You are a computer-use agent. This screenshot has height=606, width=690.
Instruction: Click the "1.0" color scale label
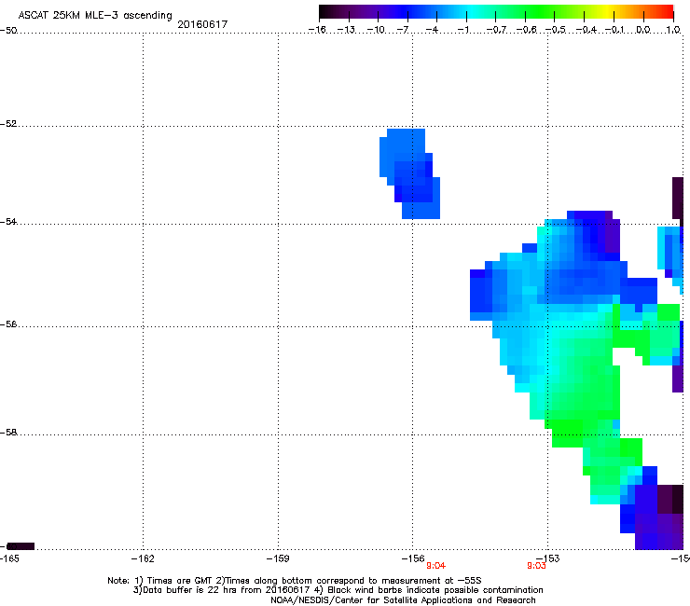click(673, 30)
